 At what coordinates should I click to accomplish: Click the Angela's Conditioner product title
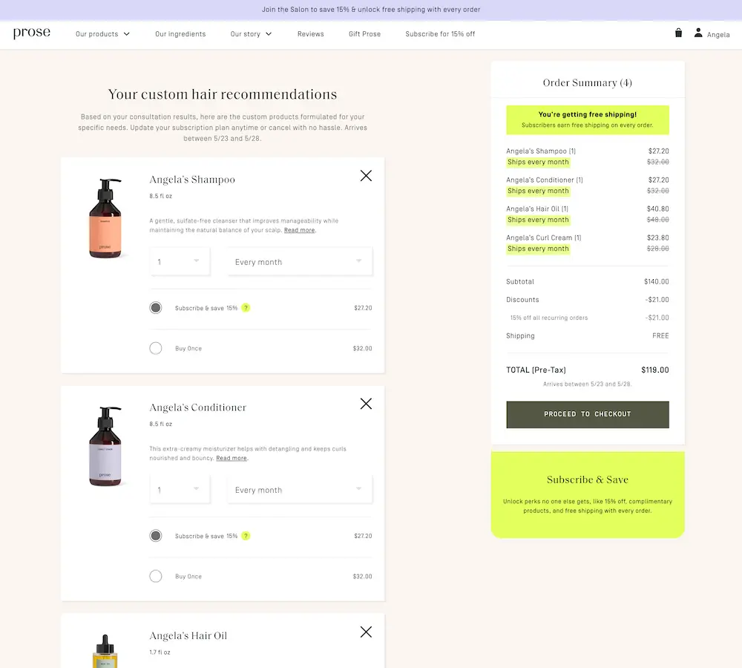point(198,407)
